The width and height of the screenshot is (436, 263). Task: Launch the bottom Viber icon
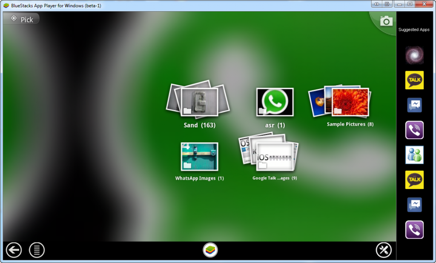pos(414,230)
